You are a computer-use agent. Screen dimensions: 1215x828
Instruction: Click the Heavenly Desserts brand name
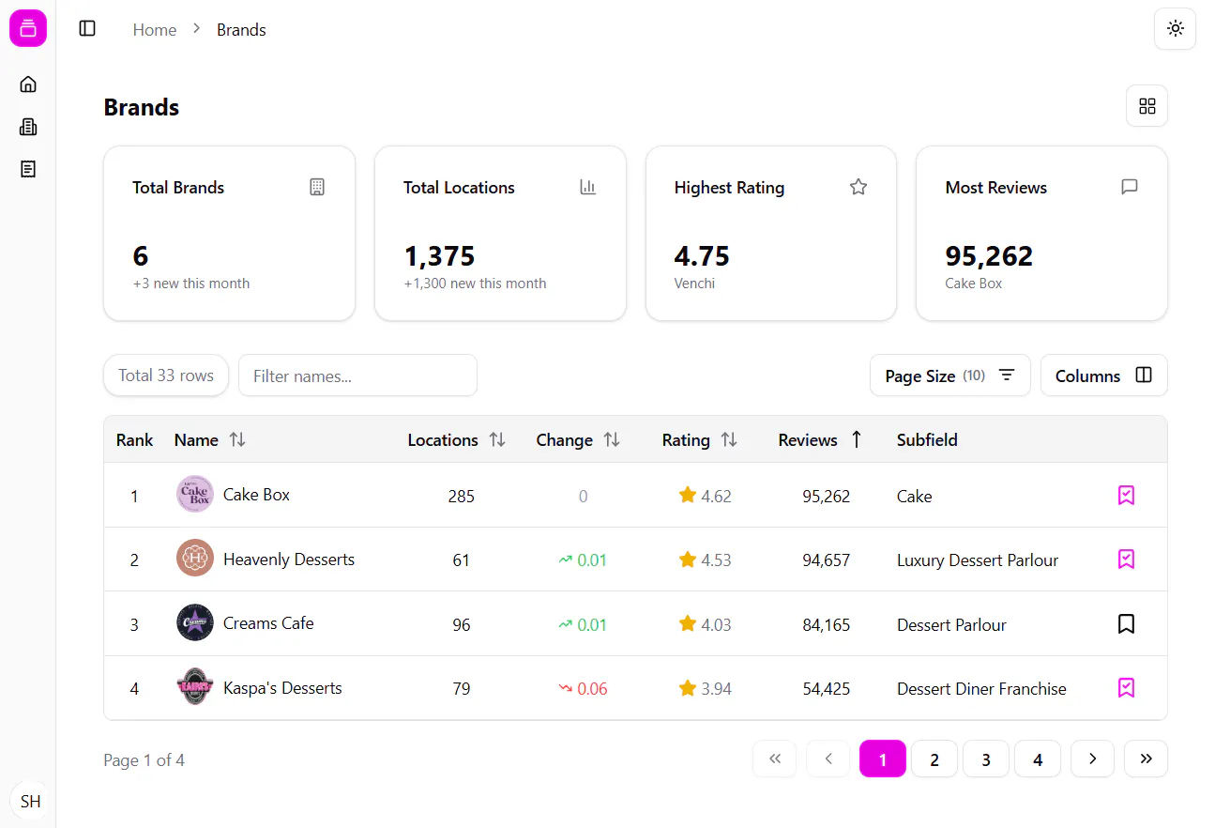[x=289, y=560]
